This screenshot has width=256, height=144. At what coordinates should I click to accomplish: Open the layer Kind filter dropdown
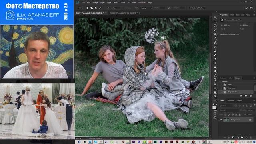coord(226,106)
